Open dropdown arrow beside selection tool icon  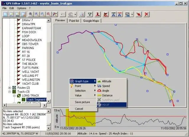tap(132, 14)
